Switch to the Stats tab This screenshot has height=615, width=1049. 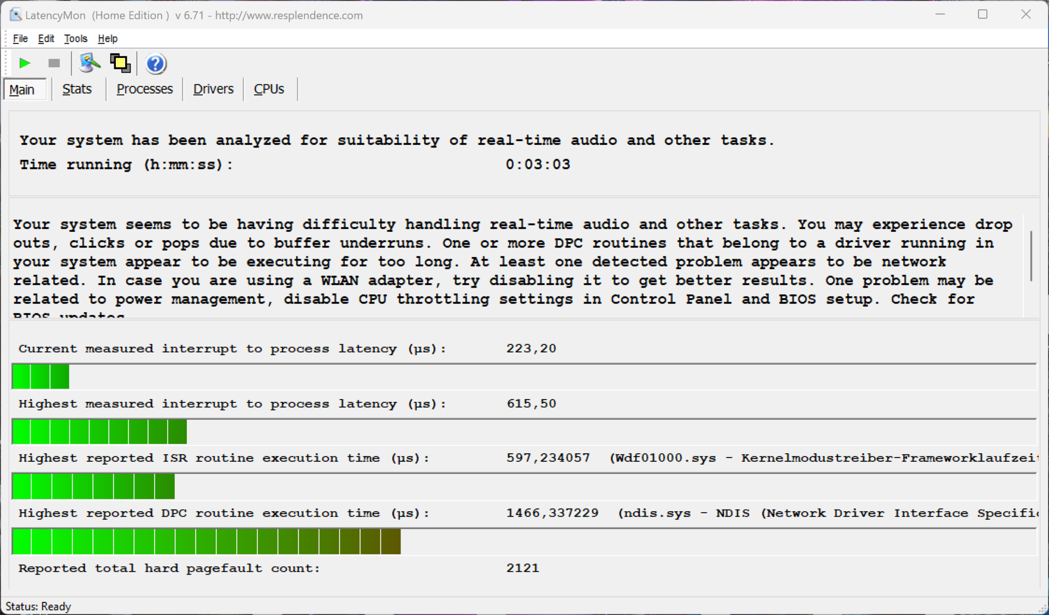point(77,89)
